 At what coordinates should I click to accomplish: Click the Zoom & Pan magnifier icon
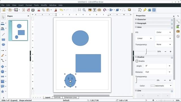pyautogui.click(x=84, y=10)
